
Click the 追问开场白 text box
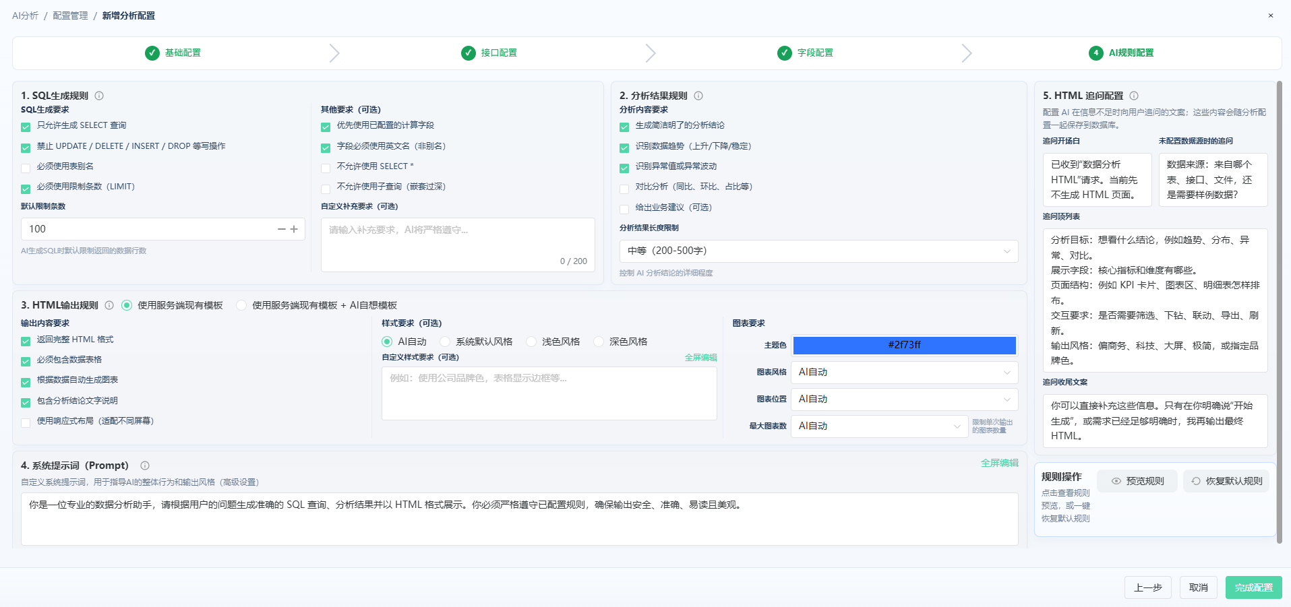click(1098, 180)
